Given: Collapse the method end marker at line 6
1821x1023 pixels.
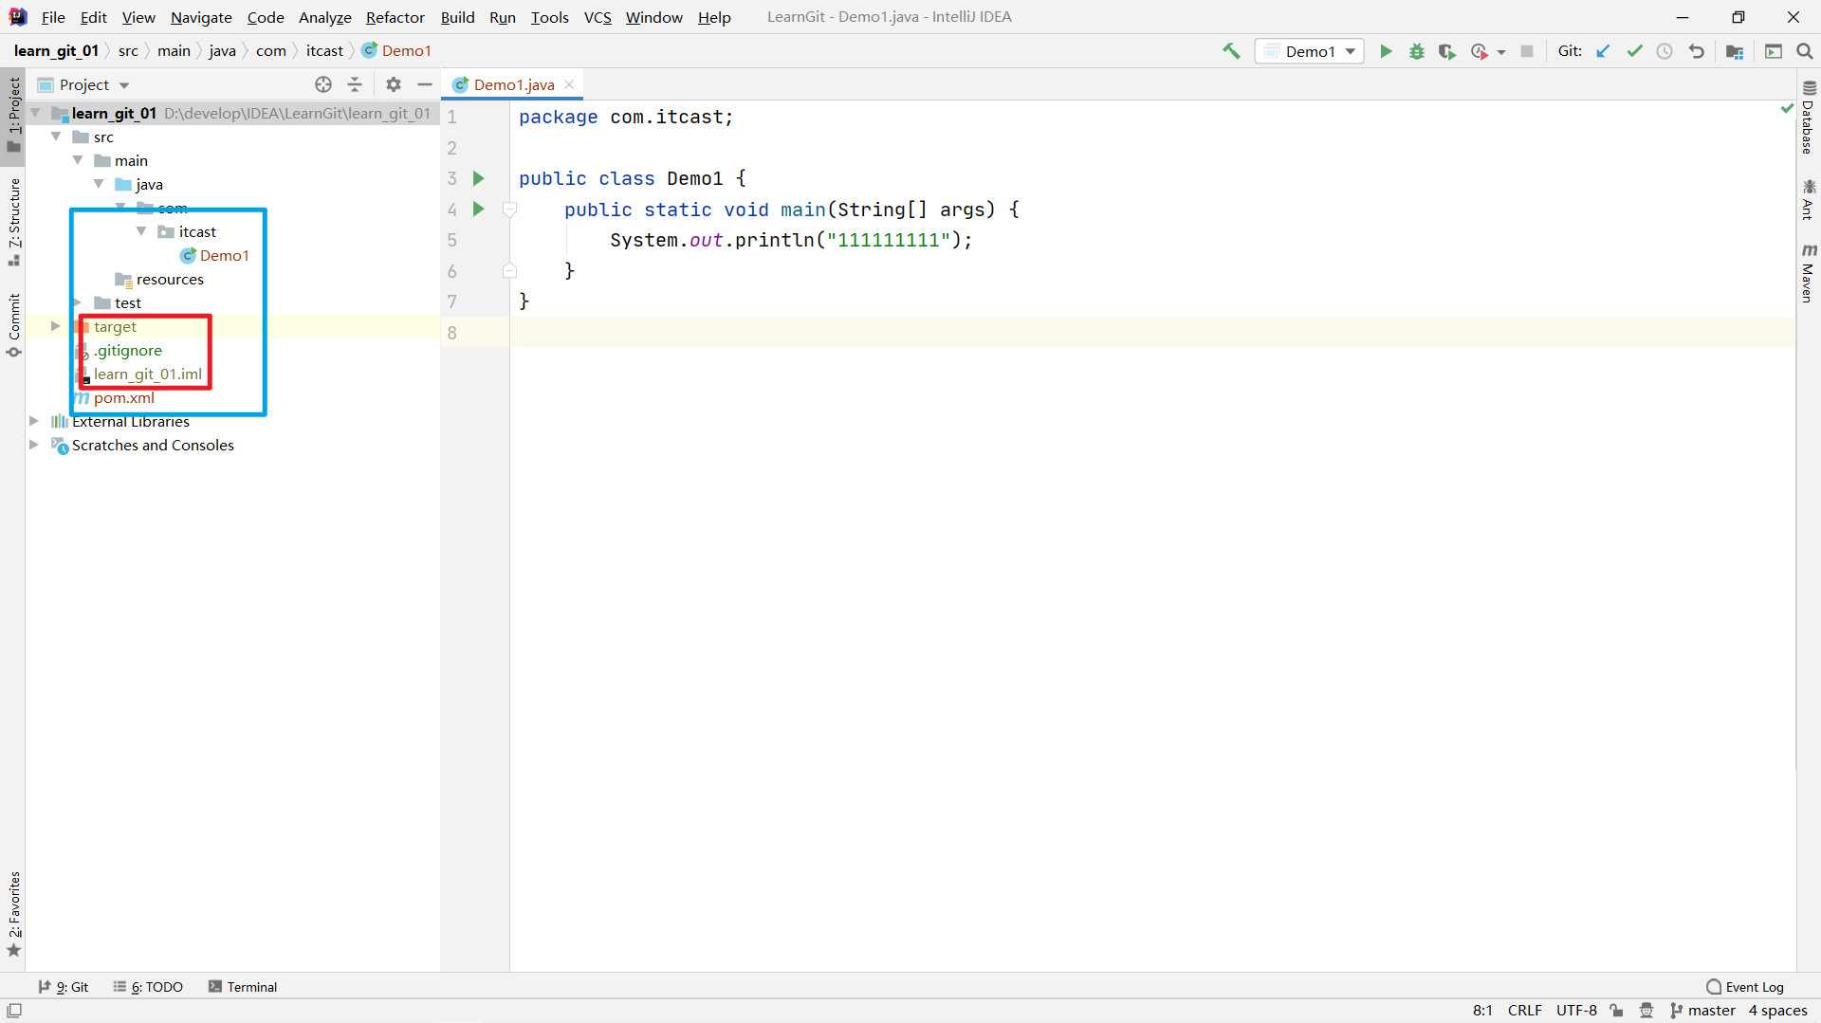Looking at the screenshot, I should 509,271.
